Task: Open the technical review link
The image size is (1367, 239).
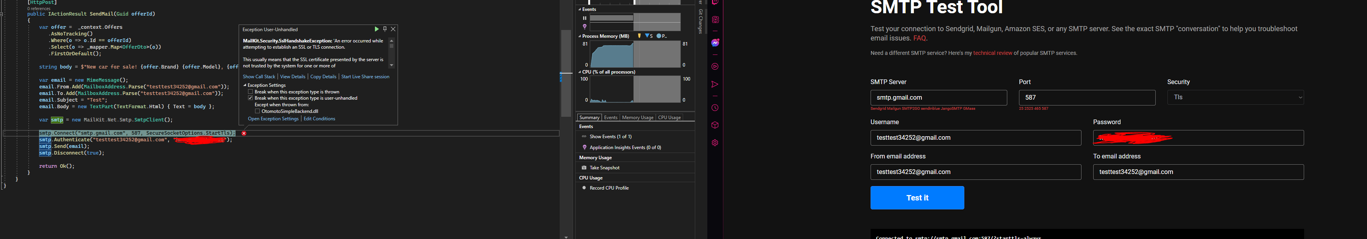Action: tap(992, 53)
